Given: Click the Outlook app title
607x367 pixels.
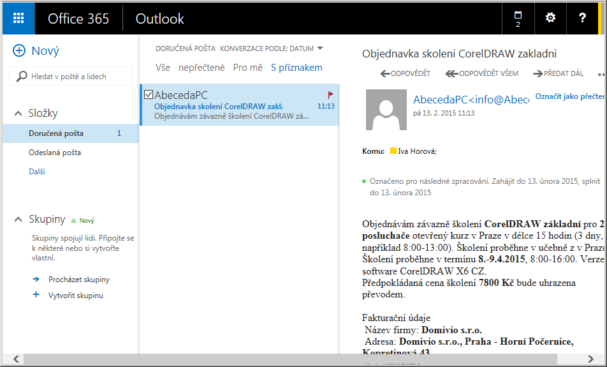Looking at the screenshot, I should point(160,19).
